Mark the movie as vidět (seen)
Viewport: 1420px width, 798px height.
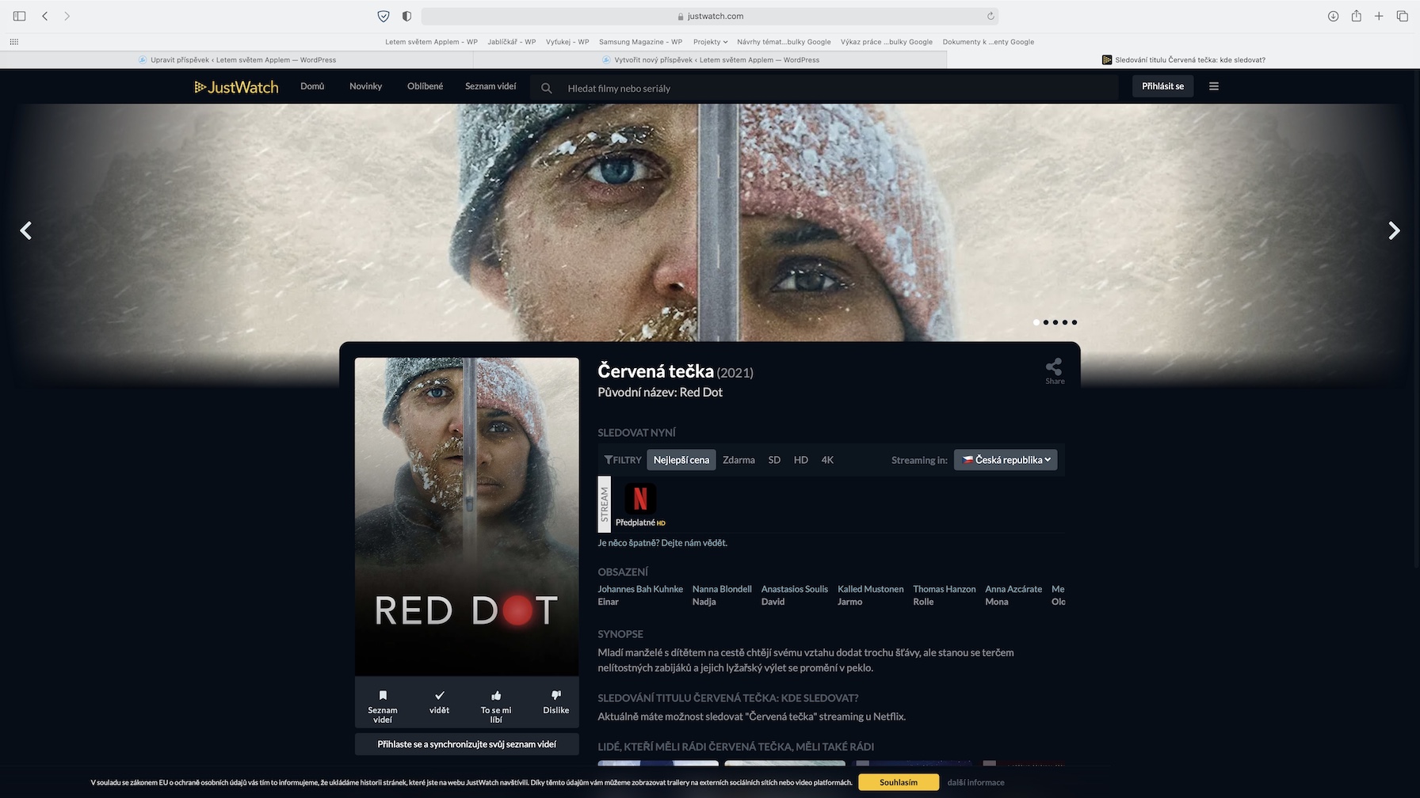pyautogui.click(x=439, y=702)
